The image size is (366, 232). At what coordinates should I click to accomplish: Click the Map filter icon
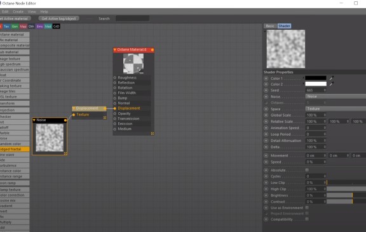click(x=23, y=27)
